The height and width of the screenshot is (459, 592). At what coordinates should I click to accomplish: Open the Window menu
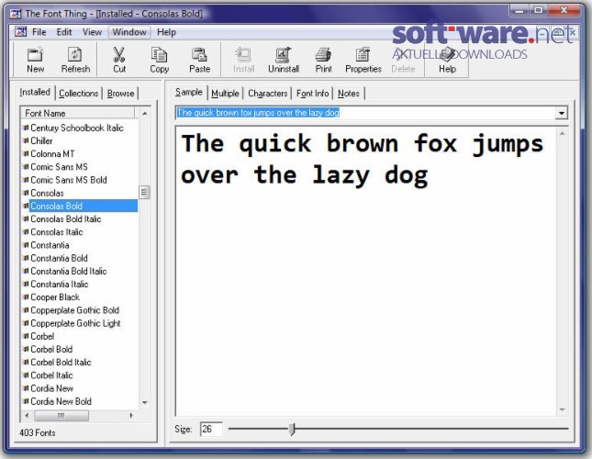click(x=129, y=32)
